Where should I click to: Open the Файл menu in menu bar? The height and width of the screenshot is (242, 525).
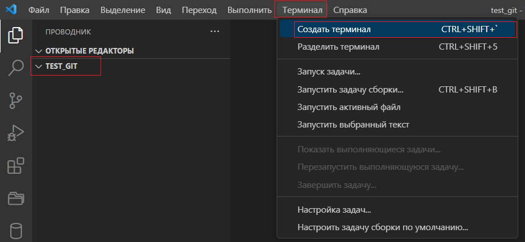(x=39, y=10)
